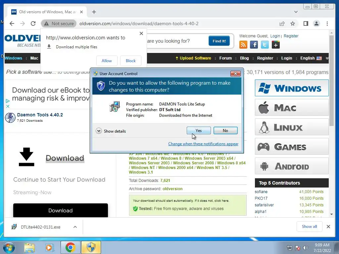The width and height of the screenshot is (339, 254).
Task: Click Register link beside Welcome Guest
Action: pyautogui.click(x=291, y=36)
